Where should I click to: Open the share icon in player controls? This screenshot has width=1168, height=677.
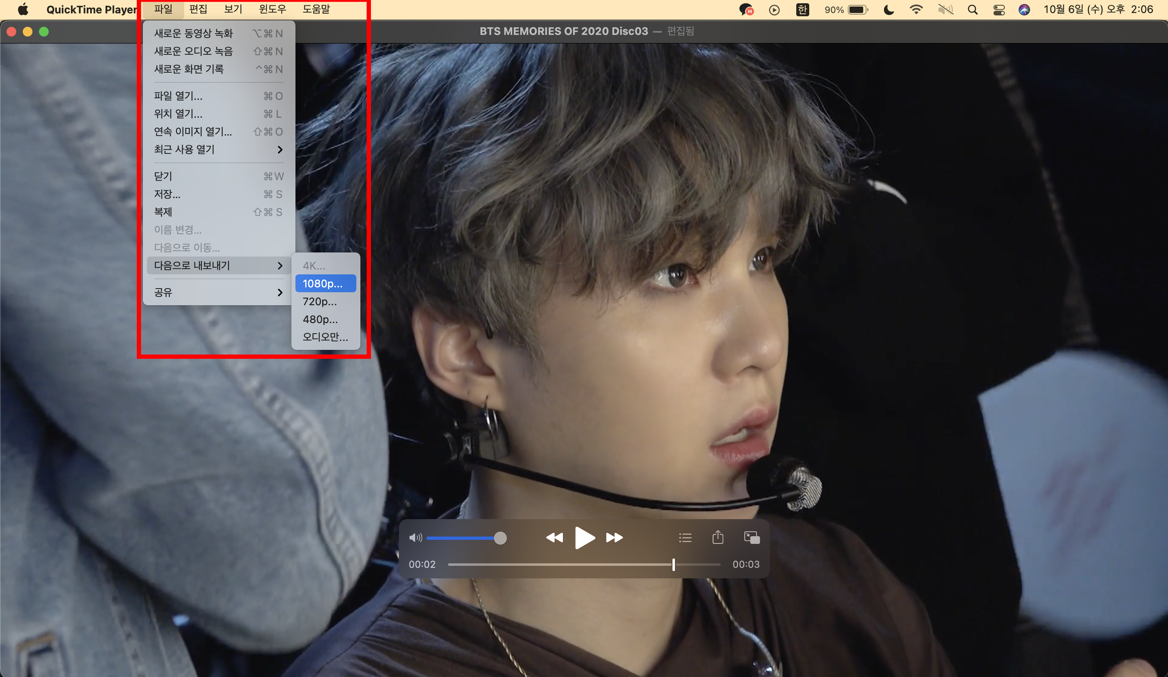pos(718,537)
